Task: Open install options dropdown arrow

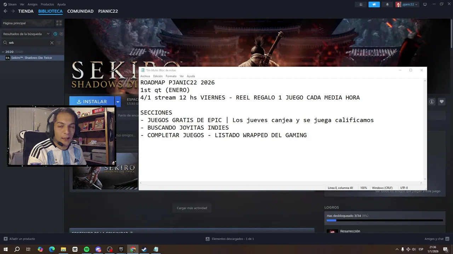Action: [x=118, y=102]
